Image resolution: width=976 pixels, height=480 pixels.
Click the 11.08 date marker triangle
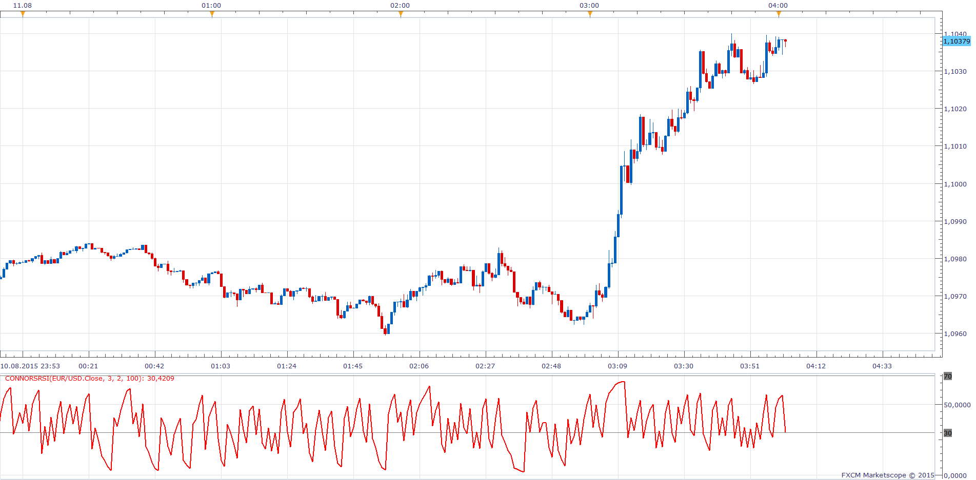[23, 14]
